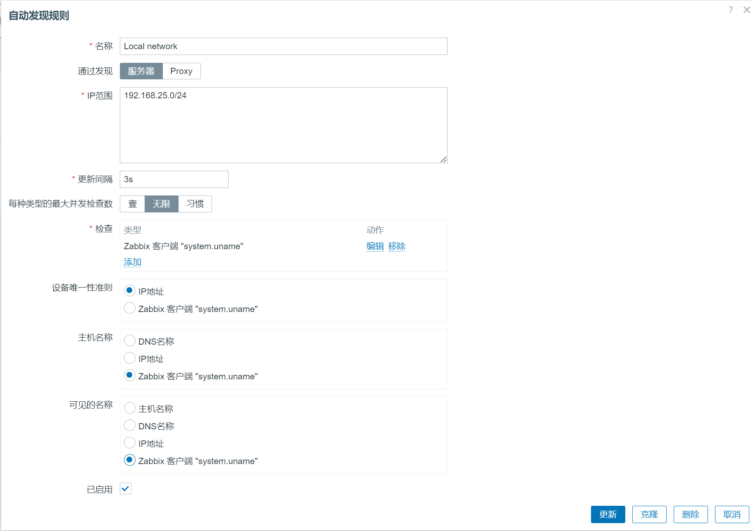Set concurrent checks to 习惯

click(x=195, y=204)
